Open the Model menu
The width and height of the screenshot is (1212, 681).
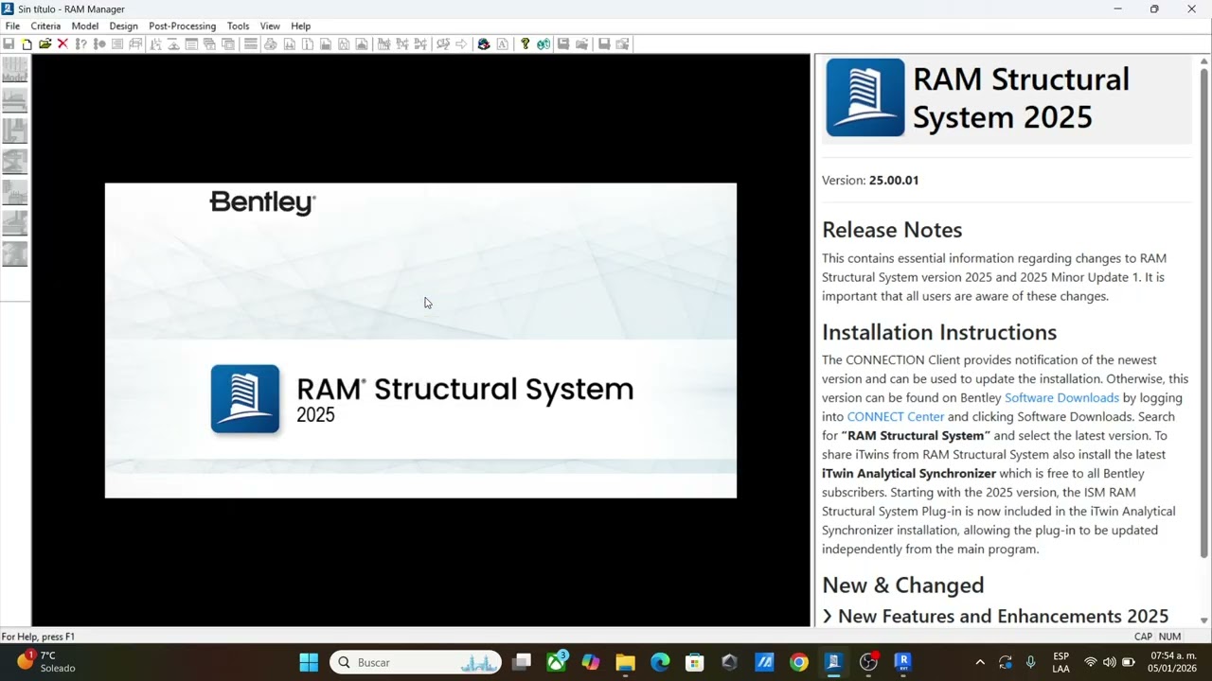pyautogui.click(x=85, y=26)
